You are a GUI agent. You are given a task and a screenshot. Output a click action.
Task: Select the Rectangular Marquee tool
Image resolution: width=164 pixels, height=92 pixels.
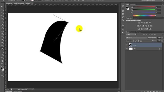click(2, 10)
